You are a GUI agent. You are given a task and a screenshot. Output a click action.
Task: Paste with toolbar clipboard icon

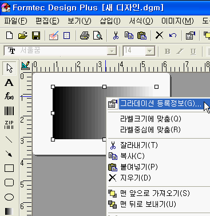pos(142,36)
